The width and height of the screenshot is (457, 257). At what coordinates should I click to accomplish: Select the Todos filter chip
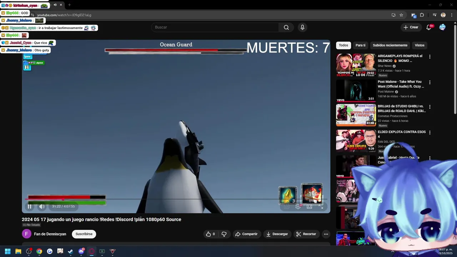[x=343, y=45]
